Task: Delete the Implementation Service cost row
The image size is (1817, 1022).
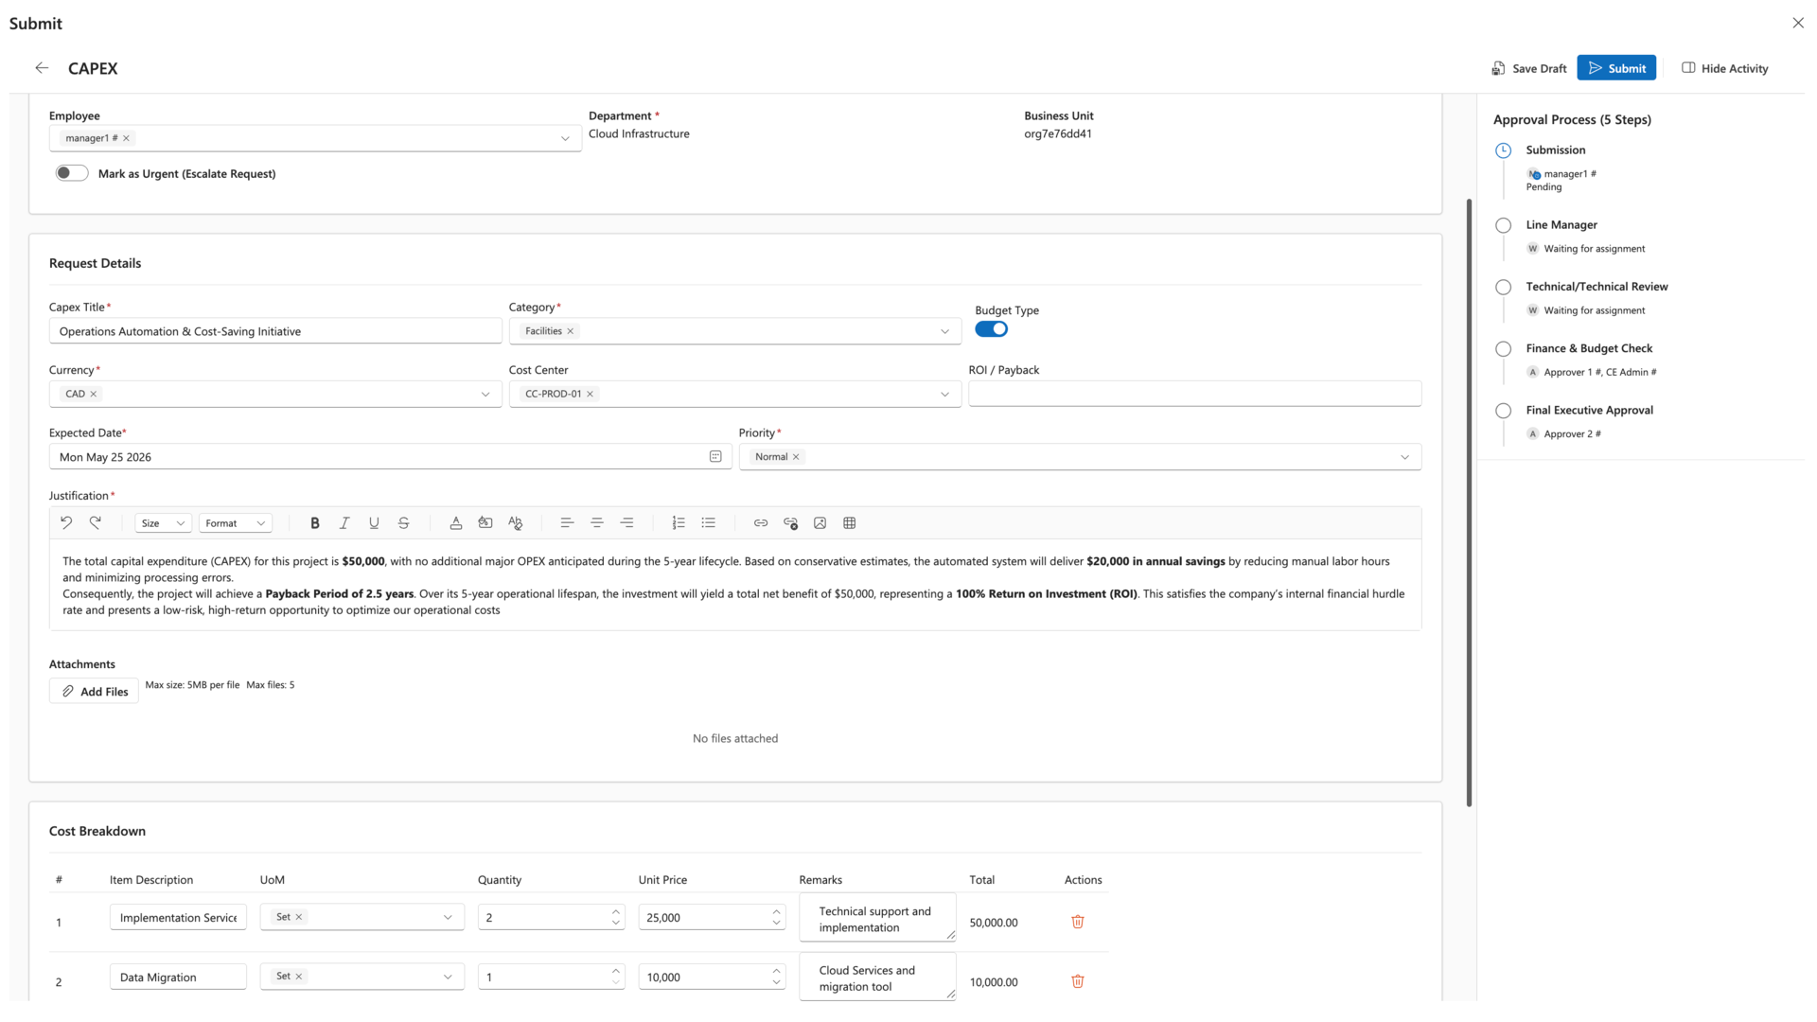Action: (x=1078, y=922)
